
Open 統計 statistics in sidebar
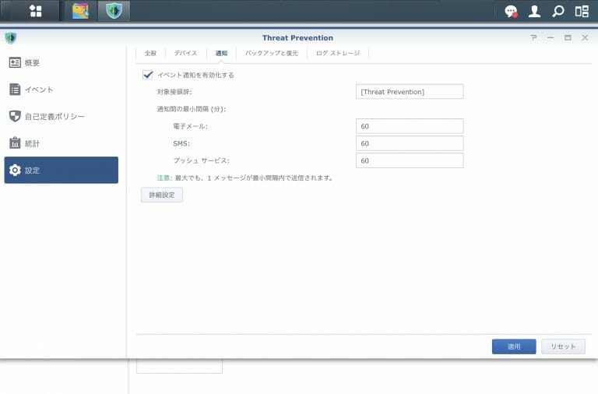click(61, 143)
